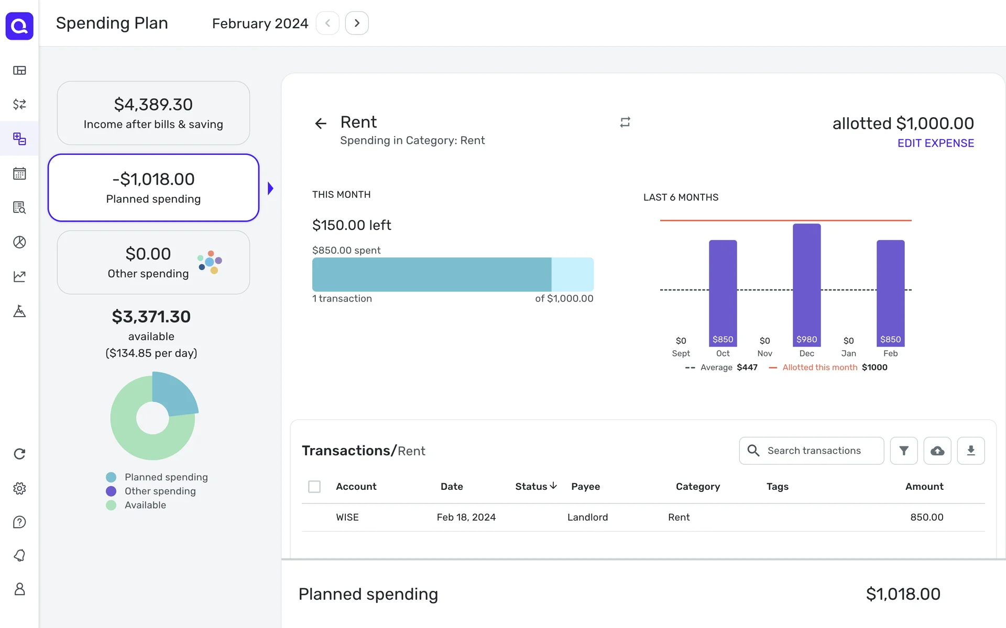Click the download transactions icon
This screenshot has width=1006, height=628.
[x=971, y=451]
